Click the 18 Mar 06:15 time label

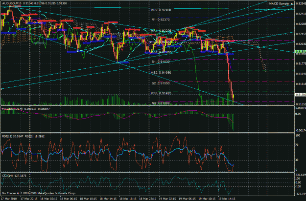click(x=69, y=199)
